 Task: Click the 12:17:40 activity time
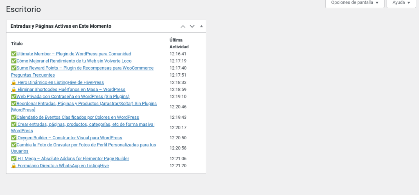point(178,68)
